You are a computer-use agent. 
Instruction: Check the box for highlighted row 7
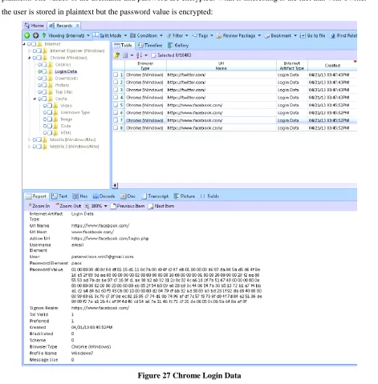(x=116, y=120)
